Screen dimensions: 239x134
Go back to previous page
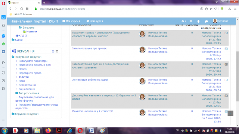pos(10,9)
